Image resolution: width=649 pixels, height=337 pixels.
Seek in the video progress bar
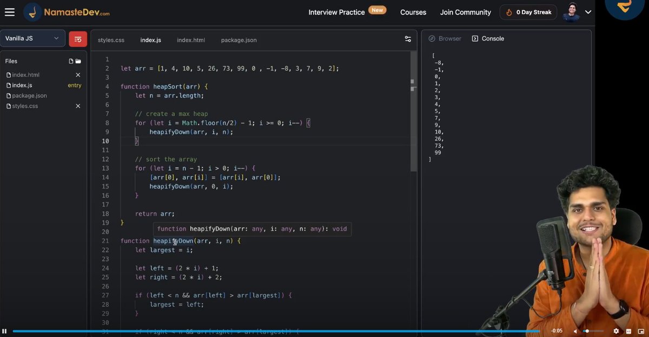pyautogui.click(x=276, y=331)
